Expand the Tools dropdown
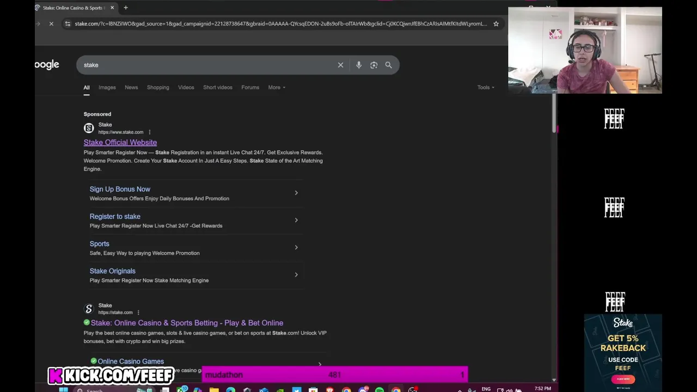This screenshot has height=392, width=697. (486, 87)
